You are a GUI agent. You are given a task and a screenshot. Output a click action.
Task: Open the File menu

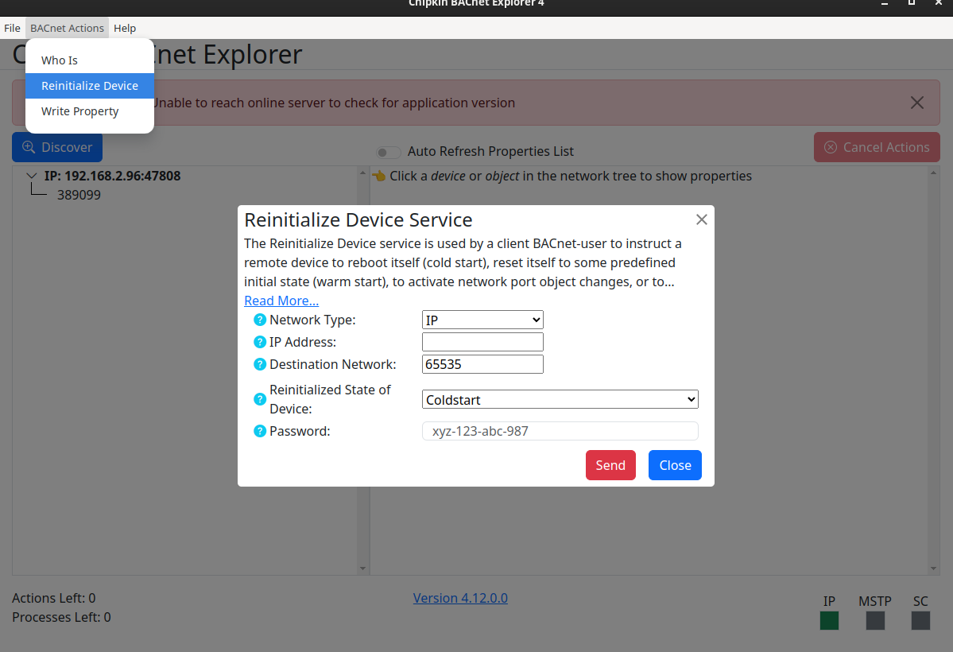click(12, 28)
